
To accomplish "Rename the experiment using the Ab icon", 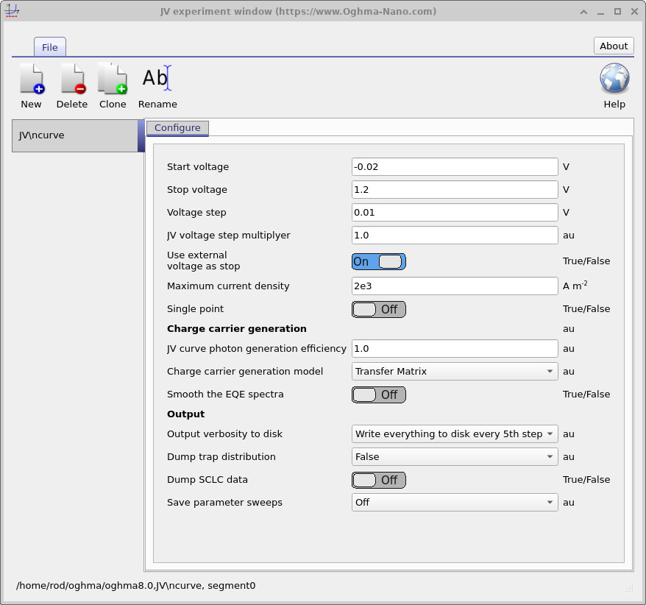I will point(157,83).
